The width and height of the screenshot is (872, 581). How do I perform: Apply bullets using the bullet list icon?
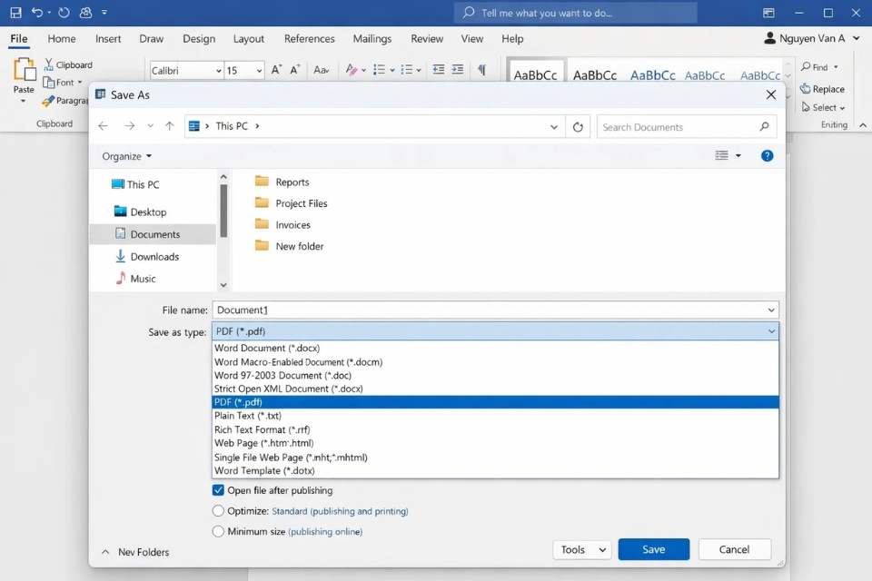click(381, 70)
